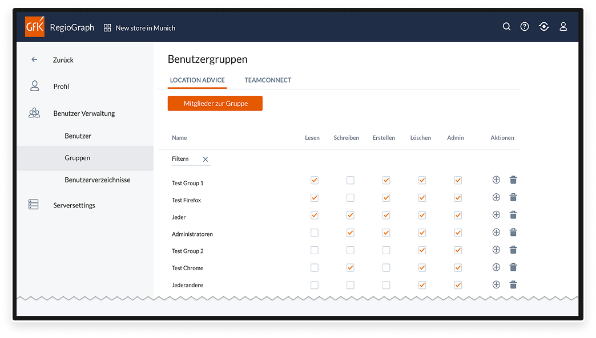This screenshot has width=596, height=338.
Task: Open Benutzerverzeichnisse in sidebar
Action: pos(98,180)
